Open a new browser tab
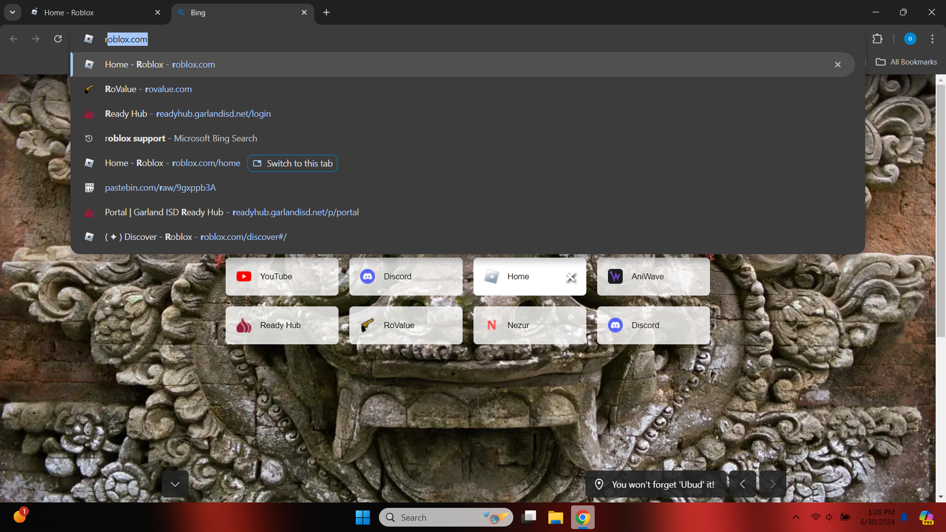Viewport: 946px width, 532px height. tap(326, 12)
